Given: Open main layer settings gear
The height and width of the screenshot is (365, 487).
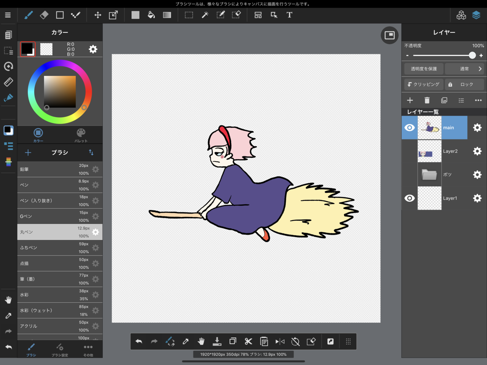Looking at the screenshot, I should coord(477,128).
